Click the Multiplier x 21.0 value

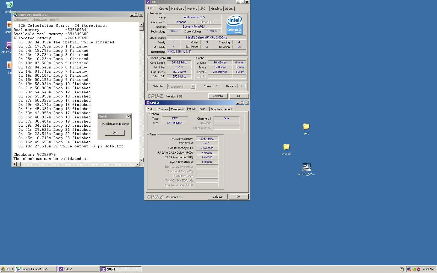click(x=179, y=67)
